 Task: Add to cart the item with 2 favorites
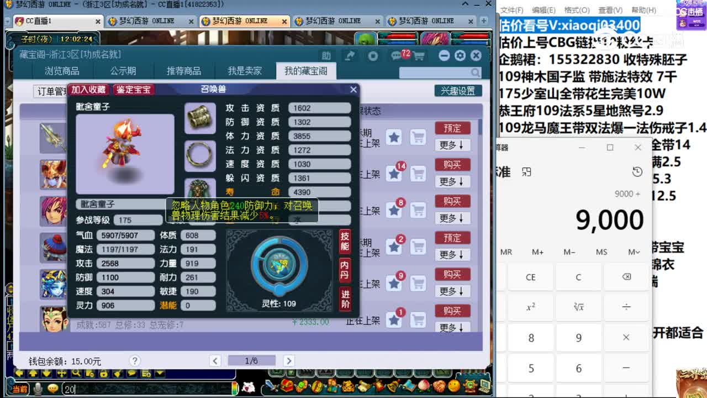coord(418,247)
